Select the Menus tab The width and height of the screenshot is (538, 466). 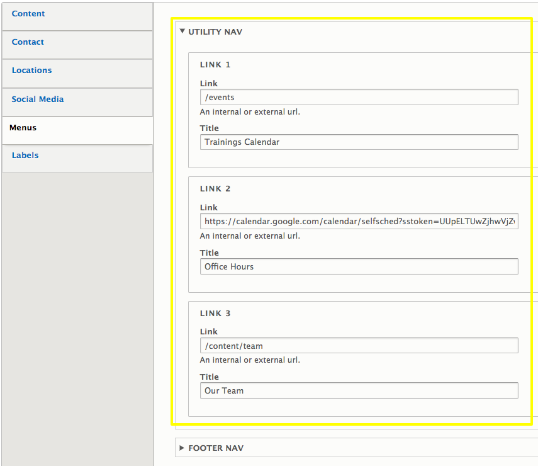click(x=77, y=130)
